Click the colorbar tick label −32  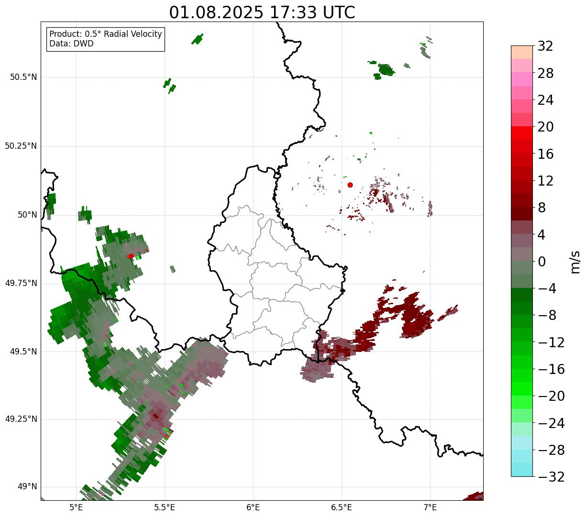click(551, 477)
